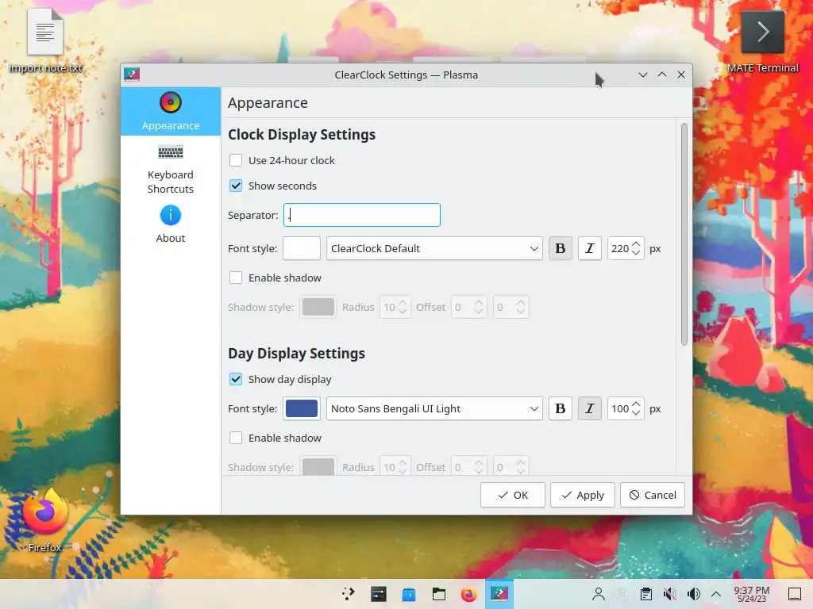Launch Firefox from desktop icon
Image resolution: width=813 pixels, height=609 pixels.
45,520
